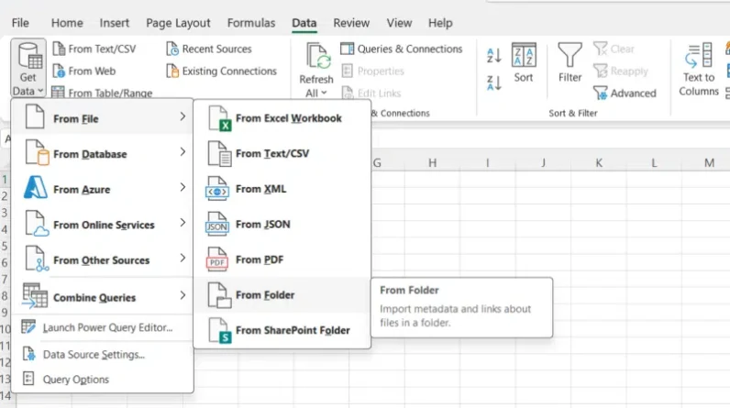Click the From Azure logo icon
730x408 pixels.
(36, 187)
